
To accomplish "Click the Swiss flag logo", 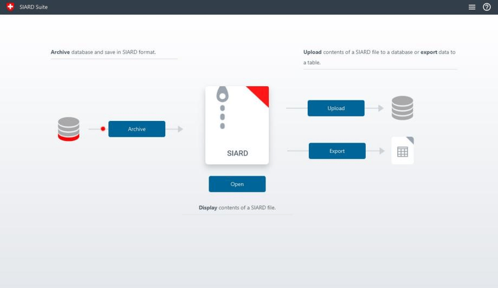I will click(x=9, y=7).
